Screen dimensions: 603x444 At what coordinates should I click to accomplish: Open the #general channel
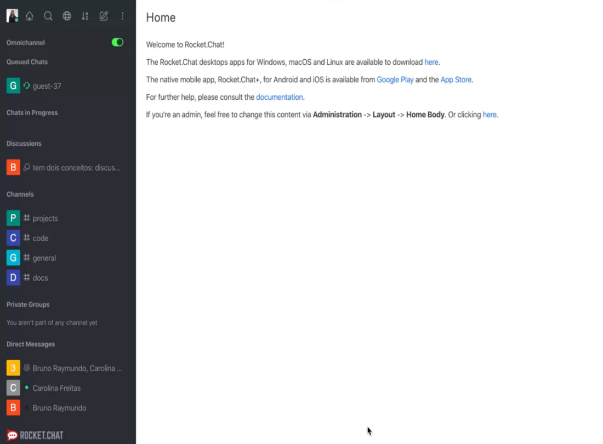[44, 258]
